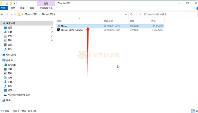This screenshot has height=113, width=198.
Task: Go forward with the forward arrow
Action: click(7, 15)
